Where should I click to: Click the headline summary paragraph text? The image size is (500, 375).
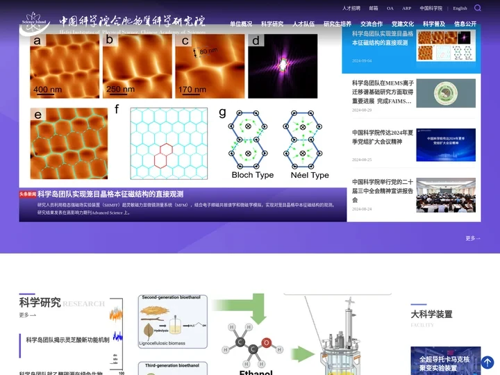(186, 208)
